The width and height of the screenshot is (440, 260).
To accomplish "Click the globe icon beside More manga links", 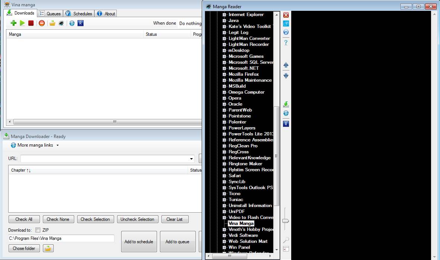I will pyautogui.click(x=13, y=145).
